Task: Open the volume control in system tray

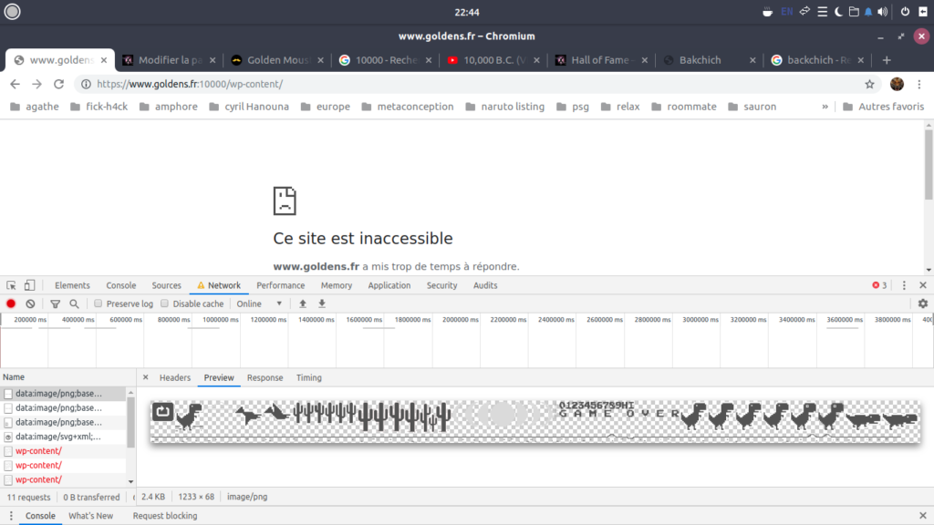Action: pos(883,12)
